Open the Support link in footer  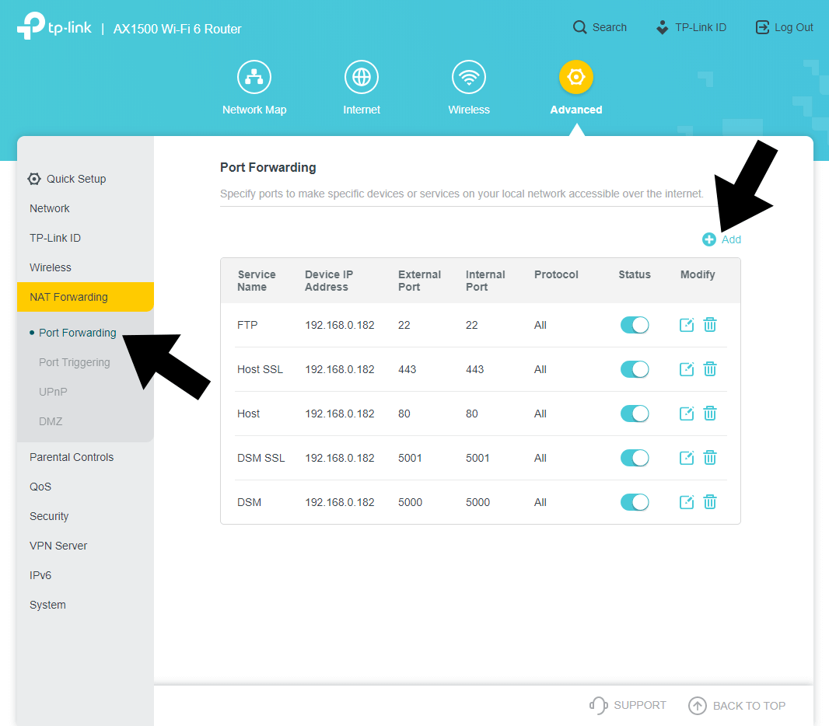point(628,706)
